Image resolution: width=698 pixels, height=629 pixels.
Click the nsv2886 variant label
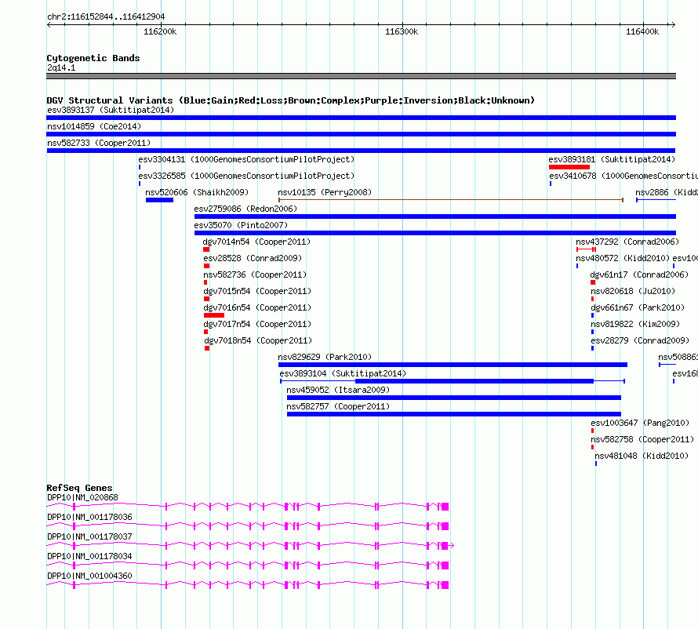pyautogui.click(x=667, y=192)
